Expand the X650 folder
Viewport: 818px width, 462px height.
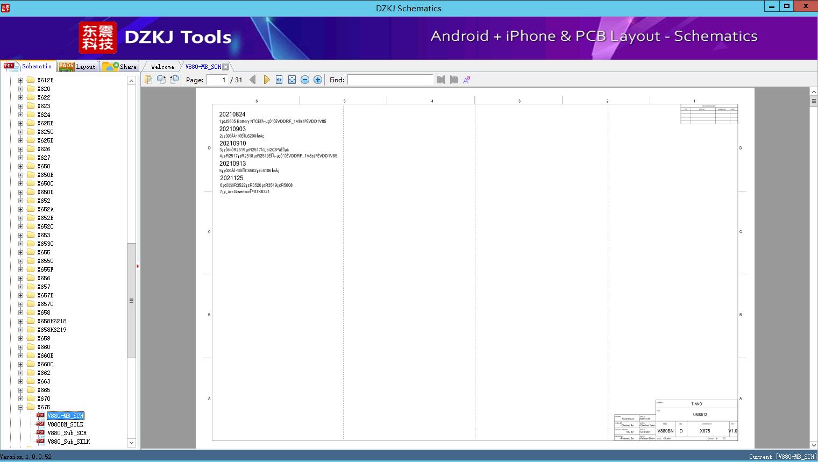tap(21, 166)
